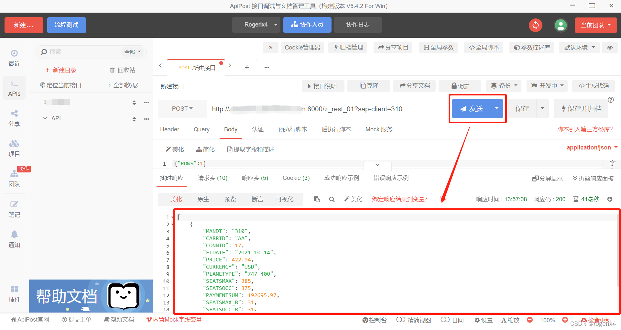
Task: Click the 发送 send button
Action: [x=471, y=108]
